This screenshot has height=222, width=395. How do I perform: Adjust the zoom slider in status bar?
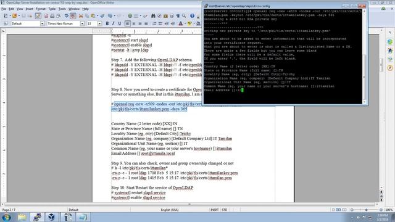pyautogui.click(x=367, y=210)
